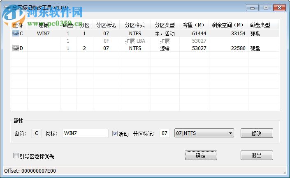Screen dimensions: 290x178
Task: Click the 61444 capacity cell
Action: (199, 34)
